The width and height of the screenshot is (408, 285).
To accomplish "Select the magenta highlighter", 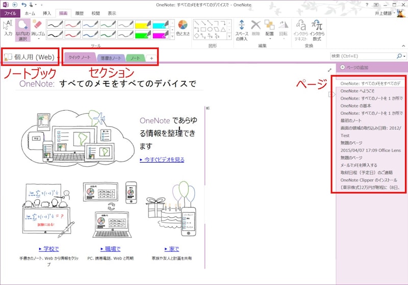I will [x=161, y=34].
